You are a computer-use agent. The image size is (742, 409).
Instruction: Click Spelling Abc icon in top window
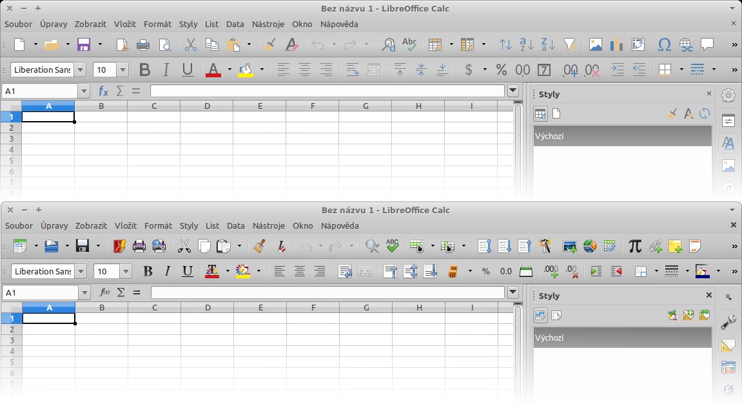[409, 44]
